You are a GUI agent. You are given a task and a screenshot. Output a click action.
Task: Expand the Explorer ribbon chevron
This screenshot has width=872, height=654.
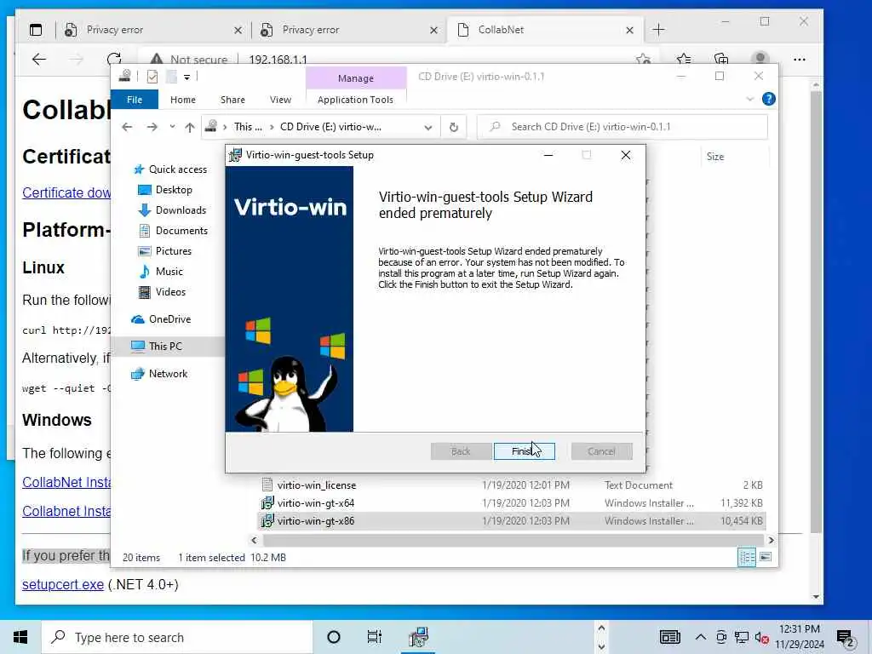tap(749, 99)
